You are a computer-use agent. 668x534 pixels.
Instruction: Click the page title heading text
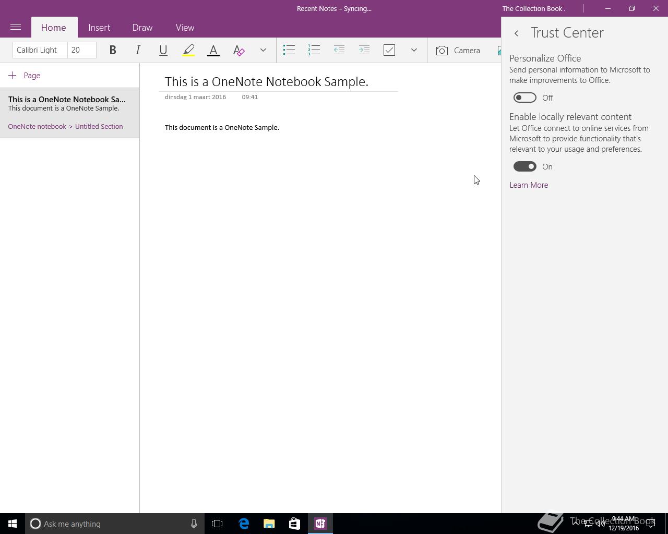[267, 81]
